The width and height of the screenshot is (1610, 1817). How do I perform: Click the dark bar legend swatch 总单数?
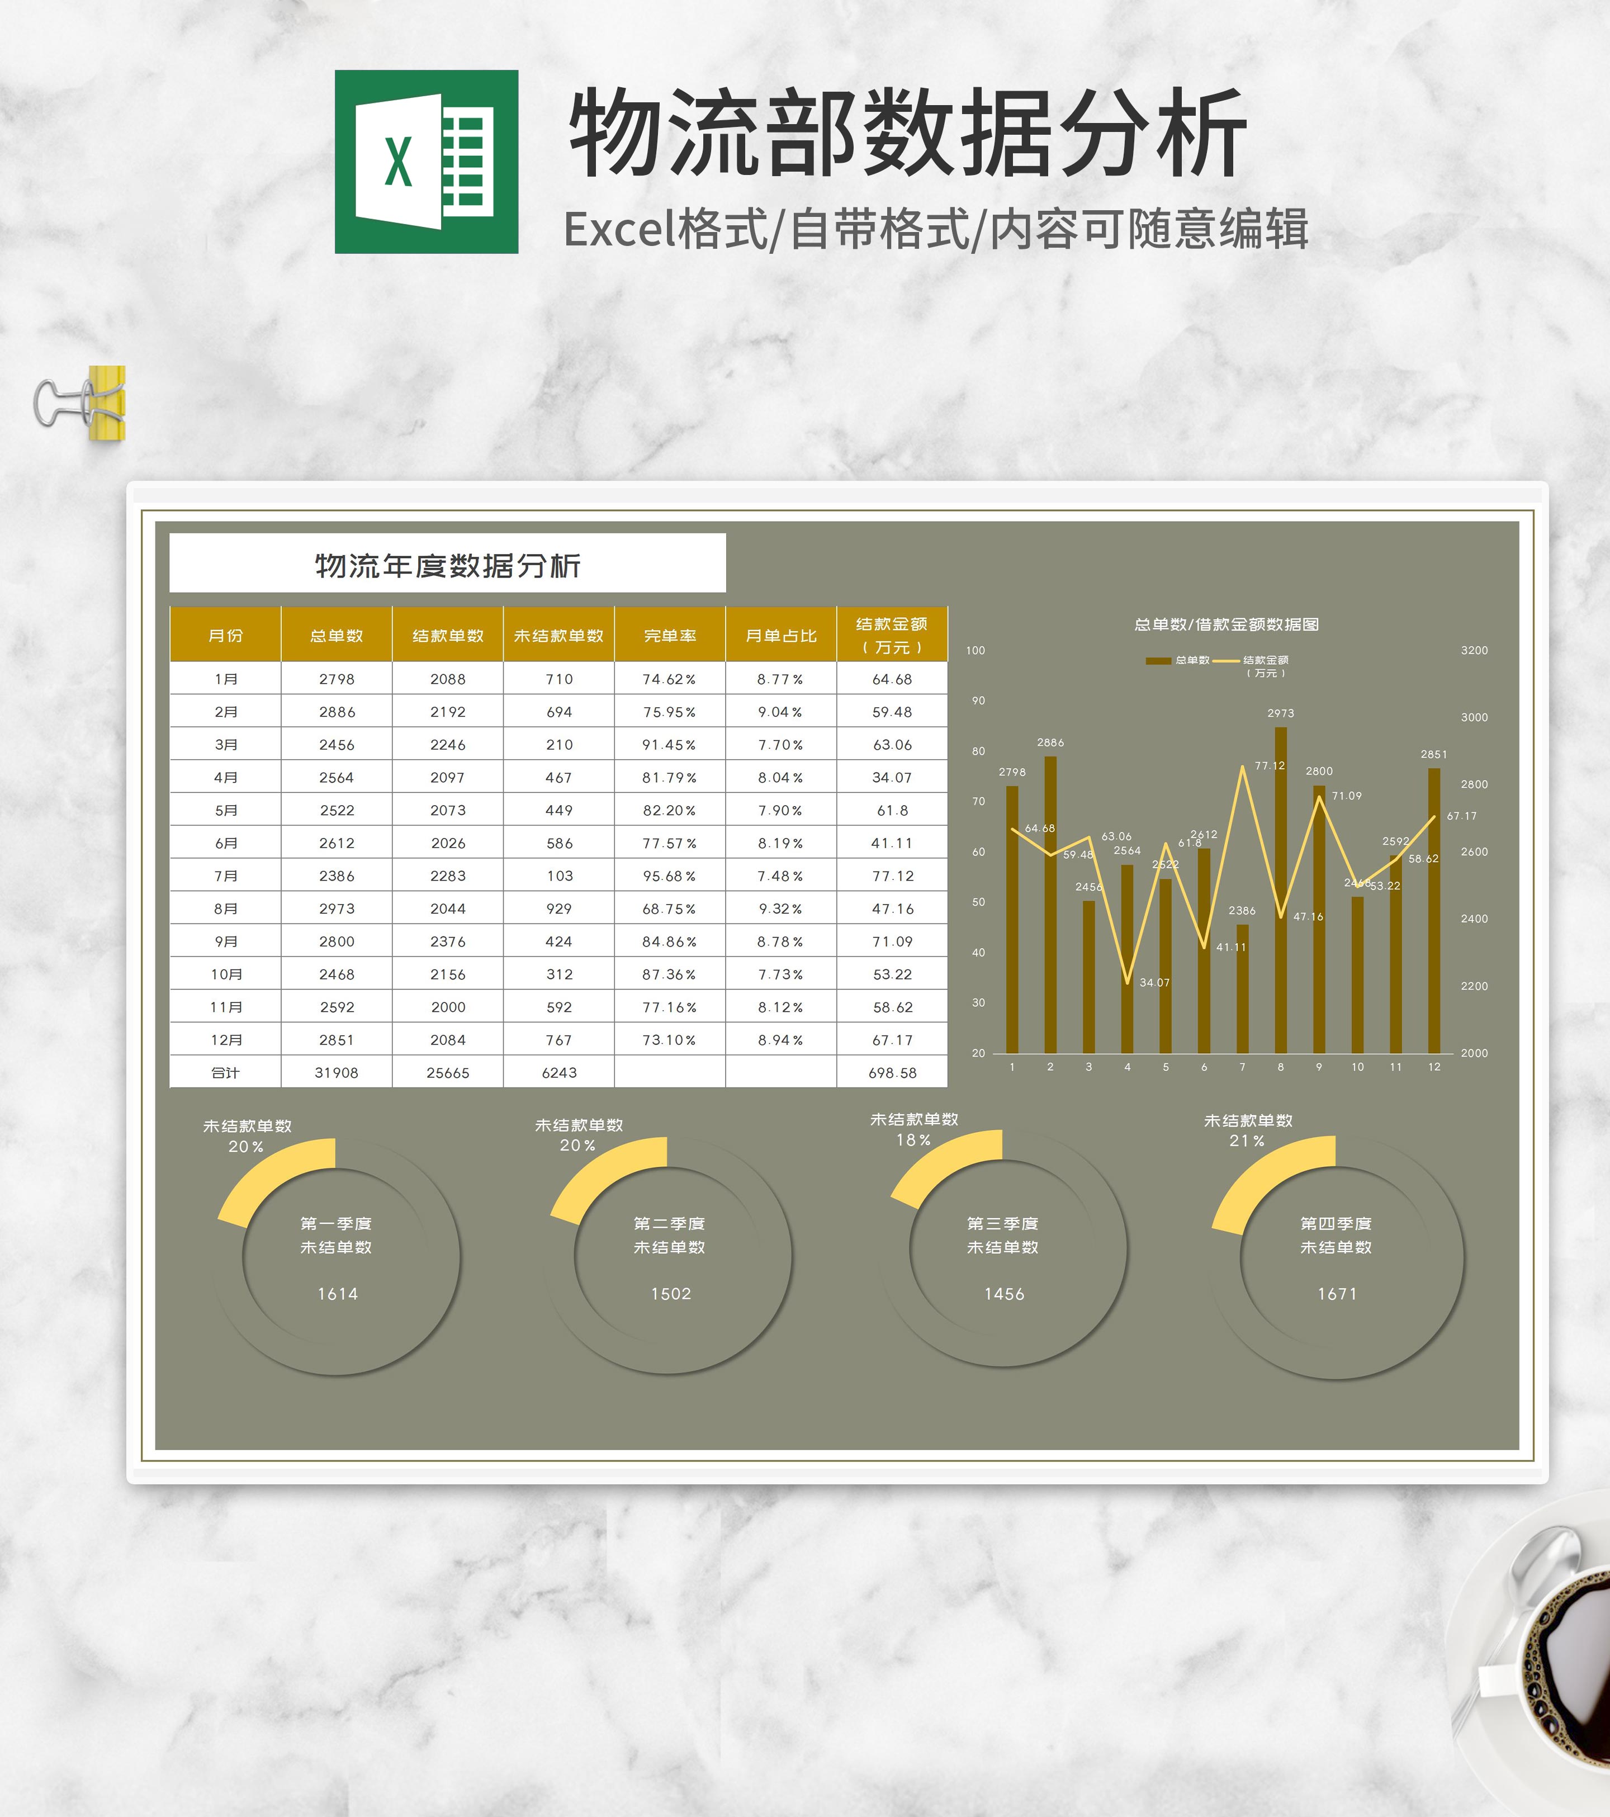click(1158, 660)
